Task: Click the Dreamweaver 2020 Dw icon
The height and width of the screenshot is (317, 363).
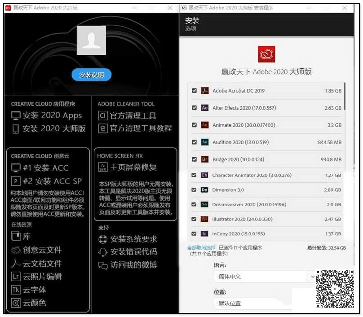Action: 204,204
